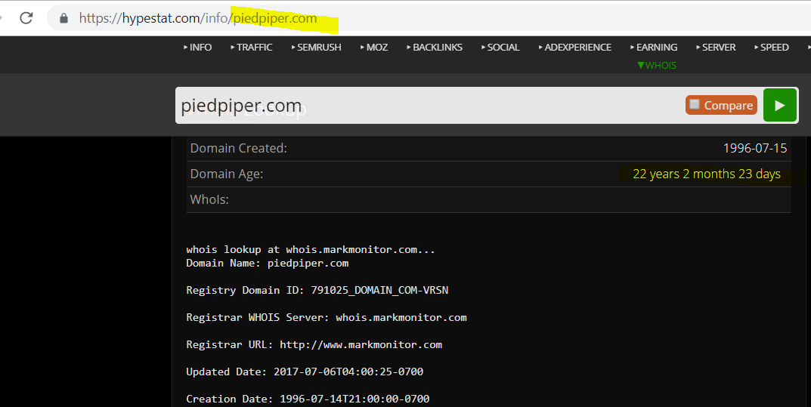
Task: Open the SERVER nav item
Action: [x=716, y=47]
